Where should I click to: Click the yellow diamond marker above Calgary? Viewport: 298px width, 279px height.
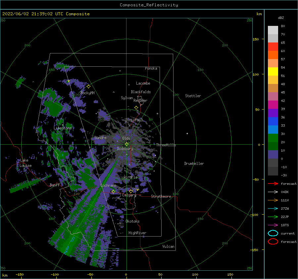131,191
